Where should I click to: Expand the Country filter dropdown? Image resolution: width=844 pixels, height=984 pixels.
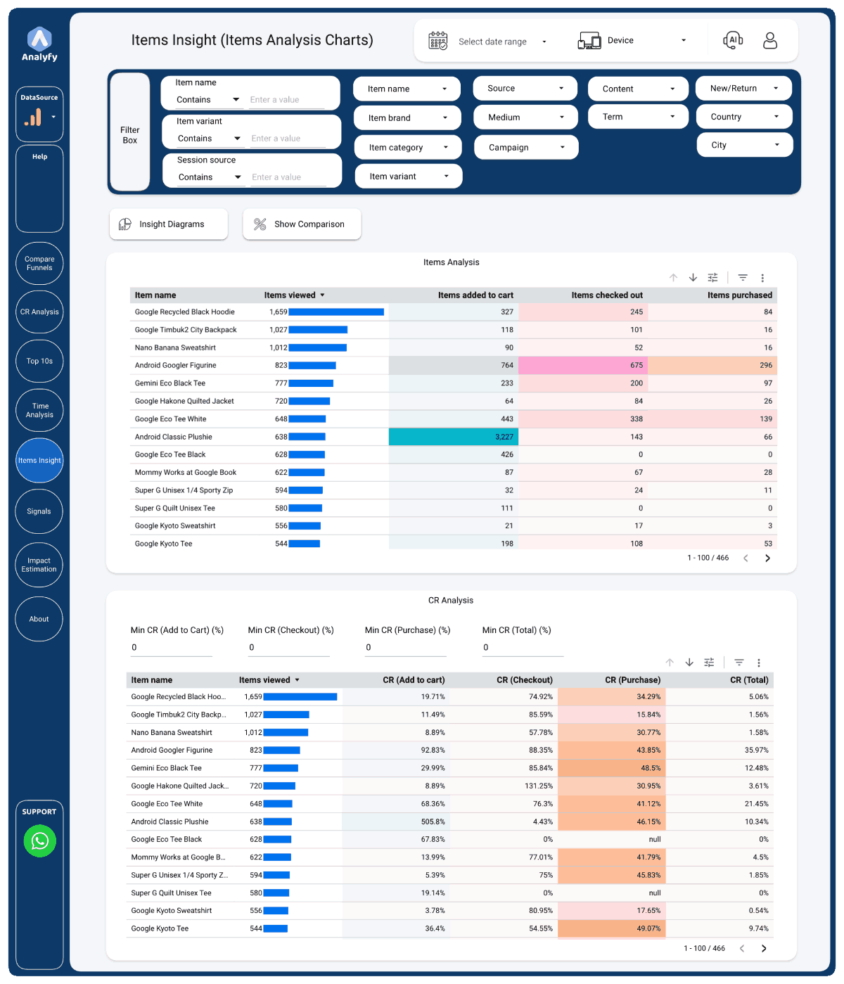745,117
